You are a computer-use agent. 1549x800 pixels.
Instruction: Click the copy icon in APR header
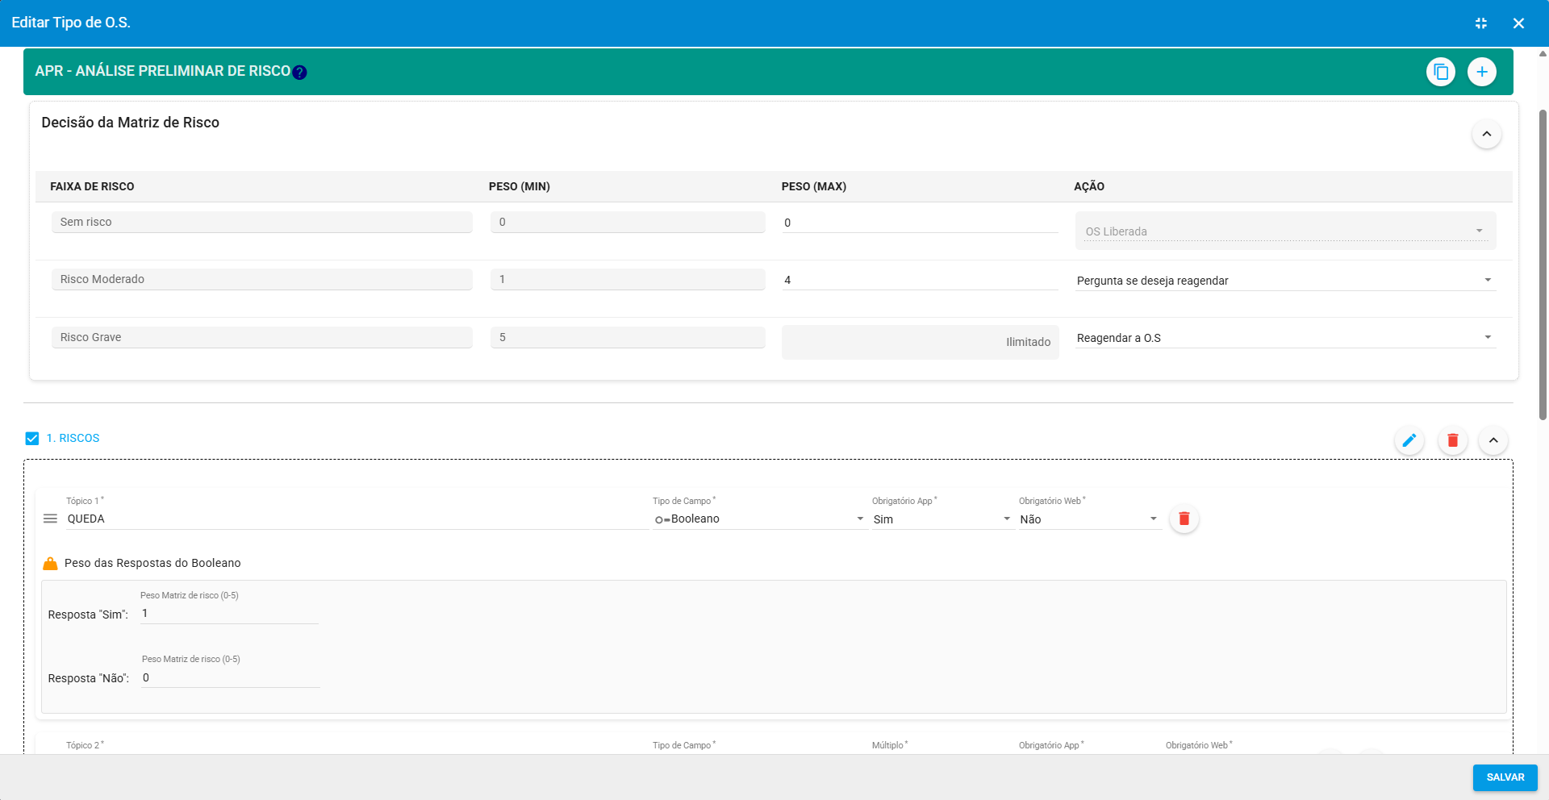[1440, 72]
